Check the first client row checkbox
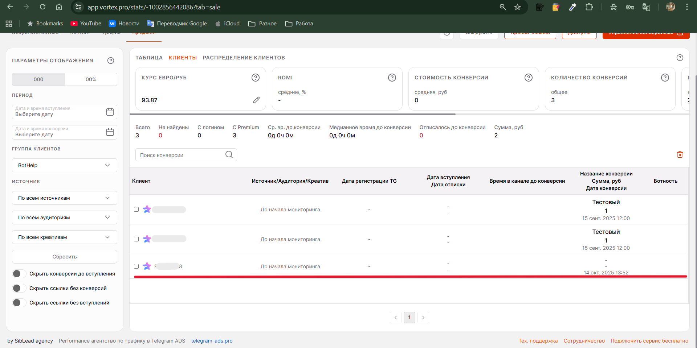Screen dimensions: 697x348 click(x=136, y=210)
